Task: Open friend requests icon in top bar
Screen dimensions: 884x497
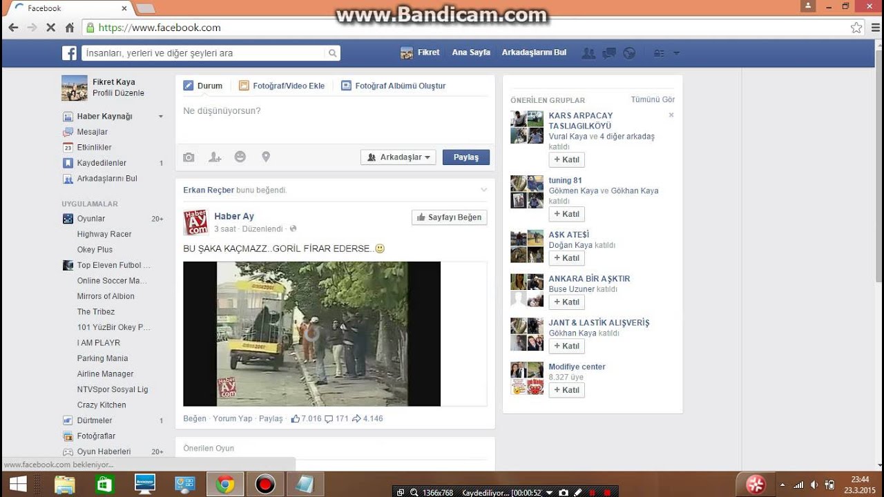Action: point(588,52)
